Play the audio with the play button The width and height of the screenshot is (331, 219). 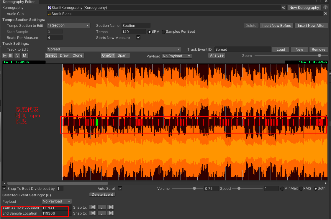pyautogui.click(x=5, y=55)
